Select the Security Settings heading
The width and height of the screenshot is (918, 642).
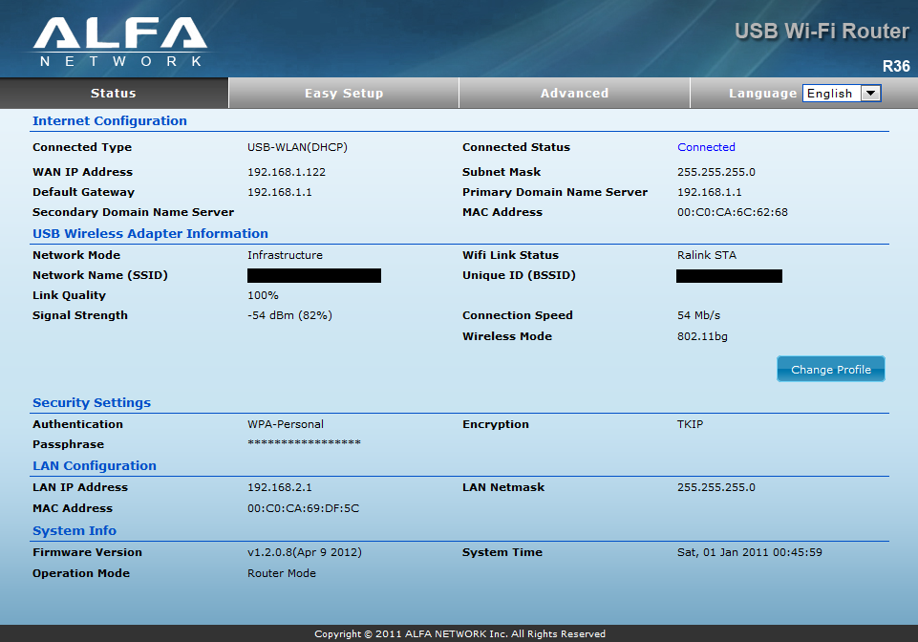click(92, 402)
